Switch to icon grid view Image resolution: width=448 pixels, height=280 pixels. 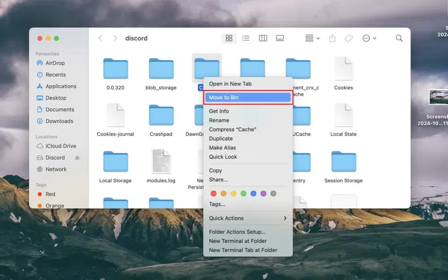tap(229, 38)
